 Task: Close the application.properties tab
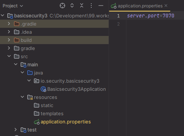point(166,6)
